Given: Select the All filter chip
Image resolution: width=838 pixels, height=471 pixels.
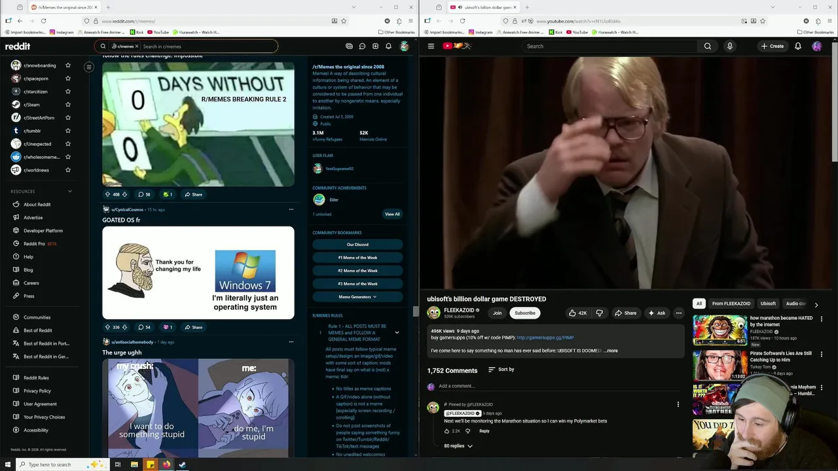Looking at the screenshot, I should pyautogui.click(x=699, y=304).
